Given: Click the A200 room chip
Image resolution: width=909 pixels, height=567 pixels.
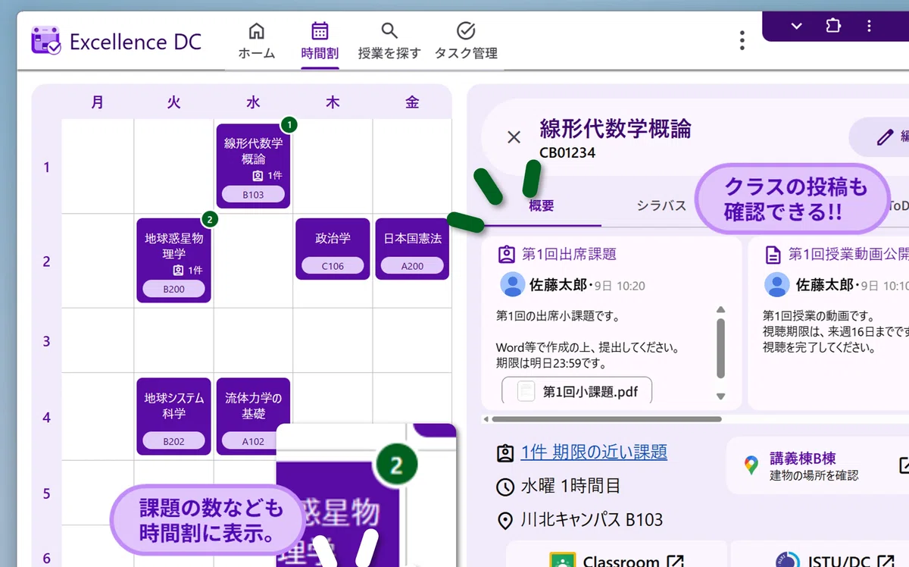Looking at the screenshot, I should pos(412,266).
